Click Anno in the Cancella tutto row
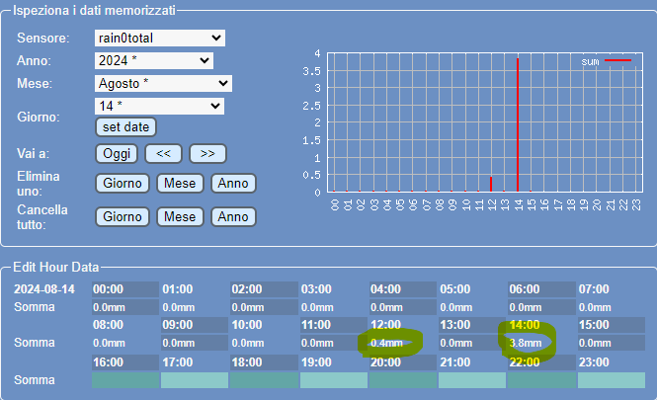This screenshot has width=657, height=400. (233, 217)
